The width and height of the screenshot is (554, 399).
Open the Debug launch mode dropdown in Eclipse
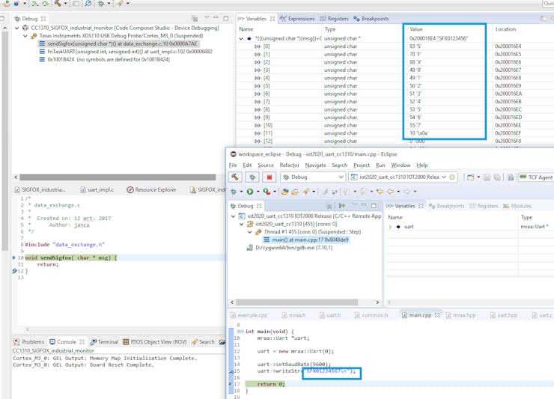click(313, 177)
